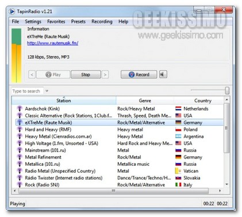This screenshot has width=242, height=217.
Task: Click the horizontal scrollbar right arrow
Action: 220,191
